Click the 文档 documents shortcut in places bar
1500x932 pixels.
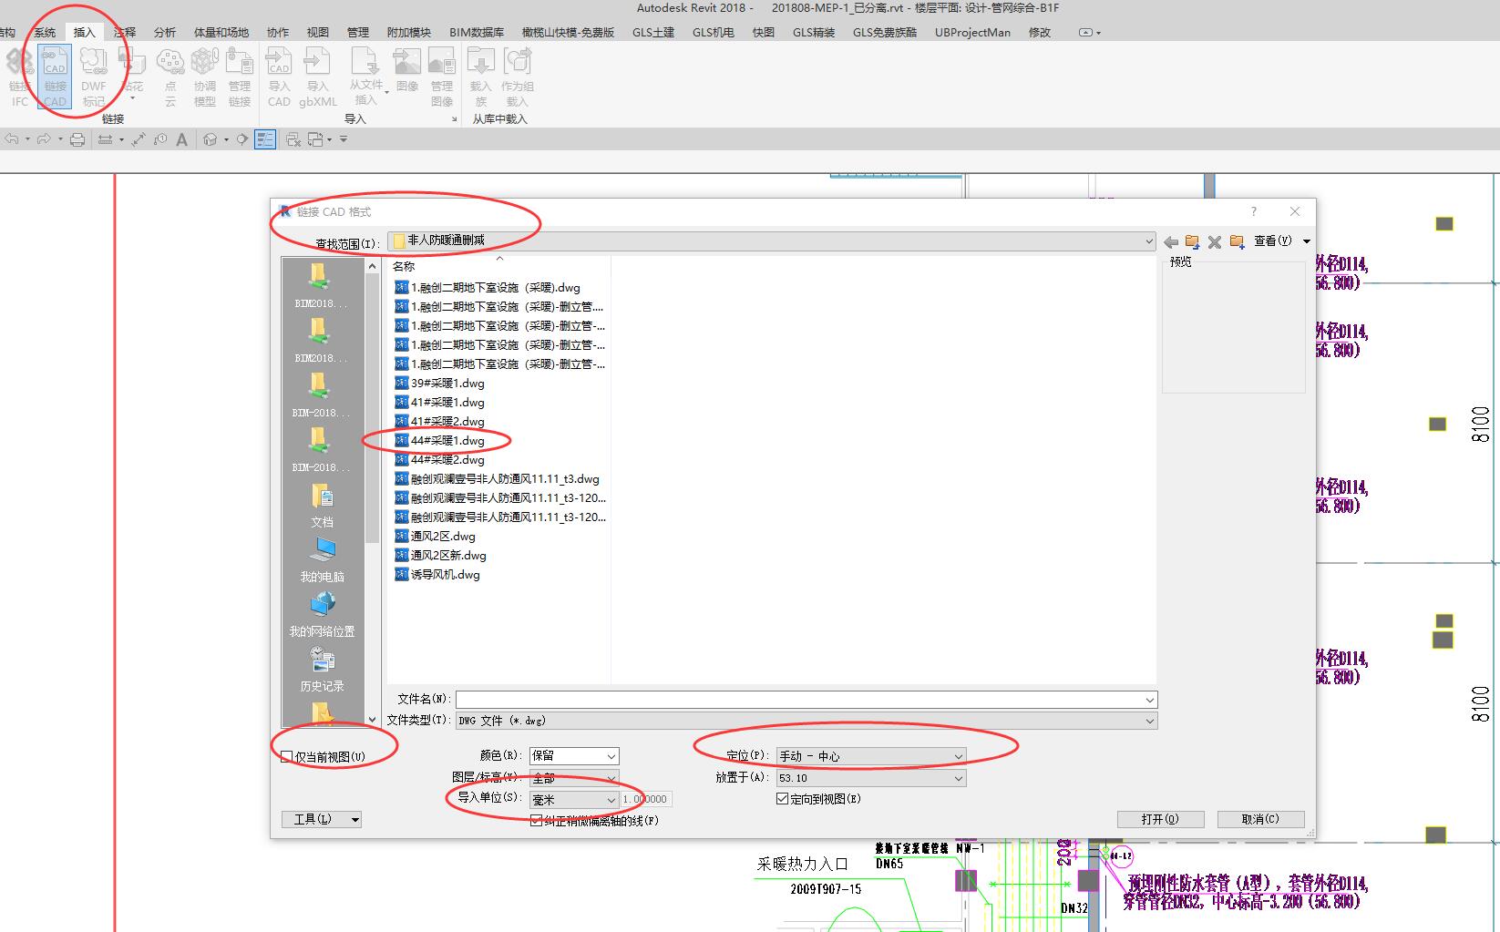(x=323, y=506)
